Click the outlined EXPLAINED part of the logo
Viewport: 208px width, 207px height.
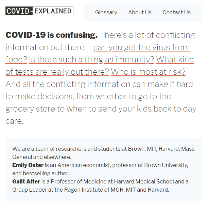click(53, 11)
